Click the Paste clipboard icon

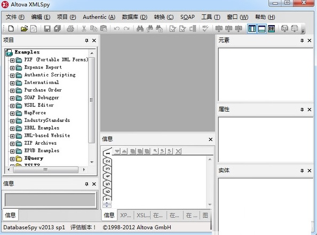tap(104, 28)
